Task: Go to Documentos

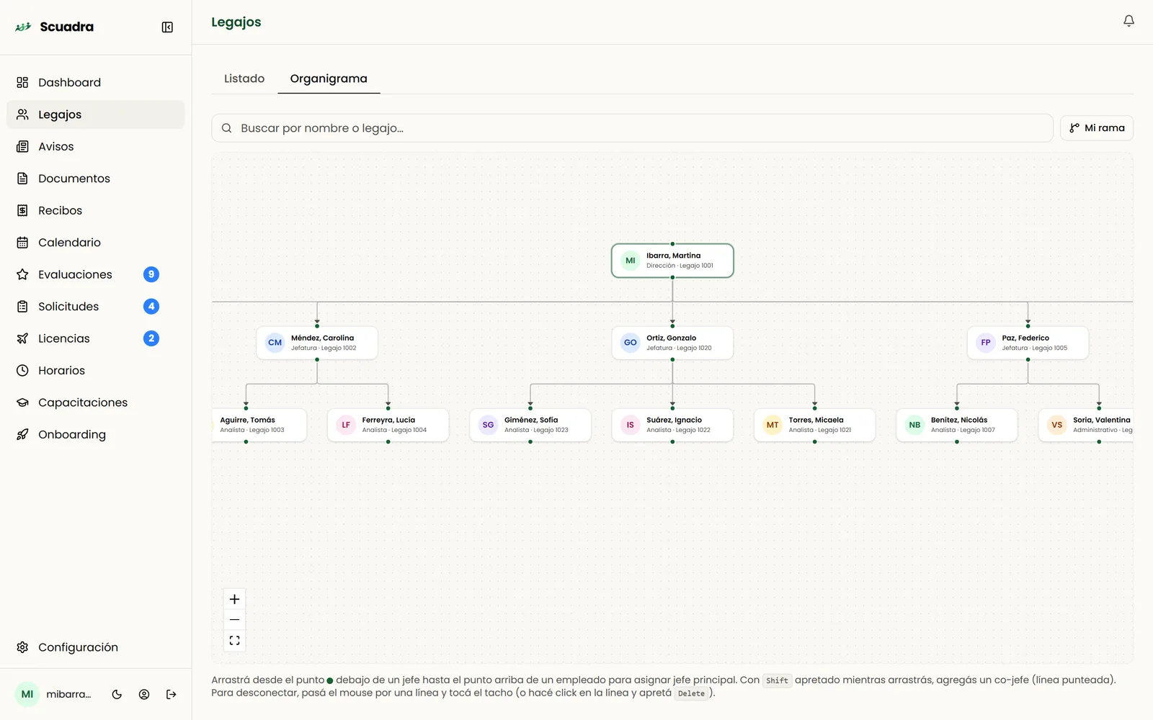Action: pyautogui.click(x=95, y=179)
